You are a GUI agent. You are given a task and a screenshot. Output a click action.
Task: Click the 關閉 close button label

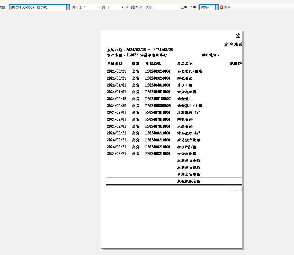[227, 7]
